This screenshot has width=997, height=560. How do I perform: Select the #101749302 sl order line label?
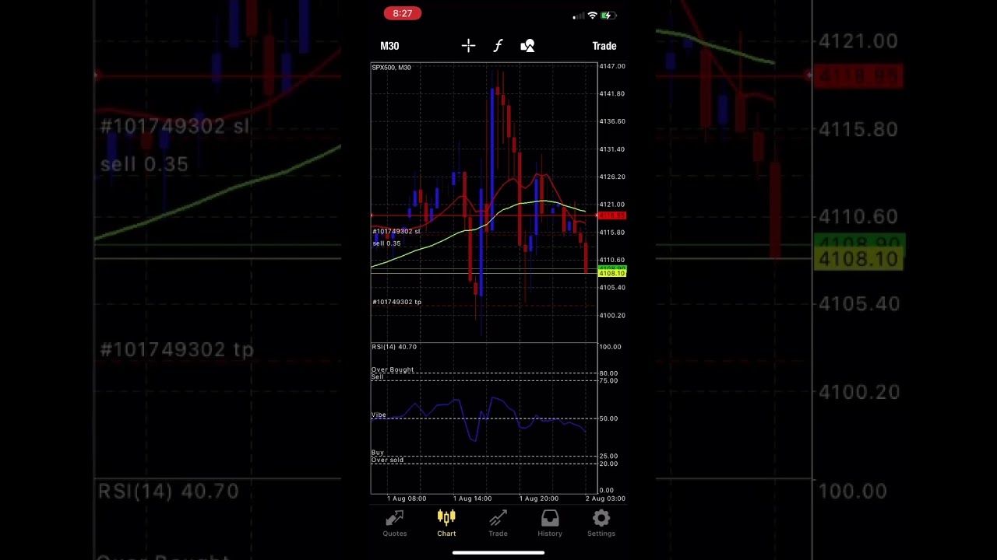tap(396, 231)
